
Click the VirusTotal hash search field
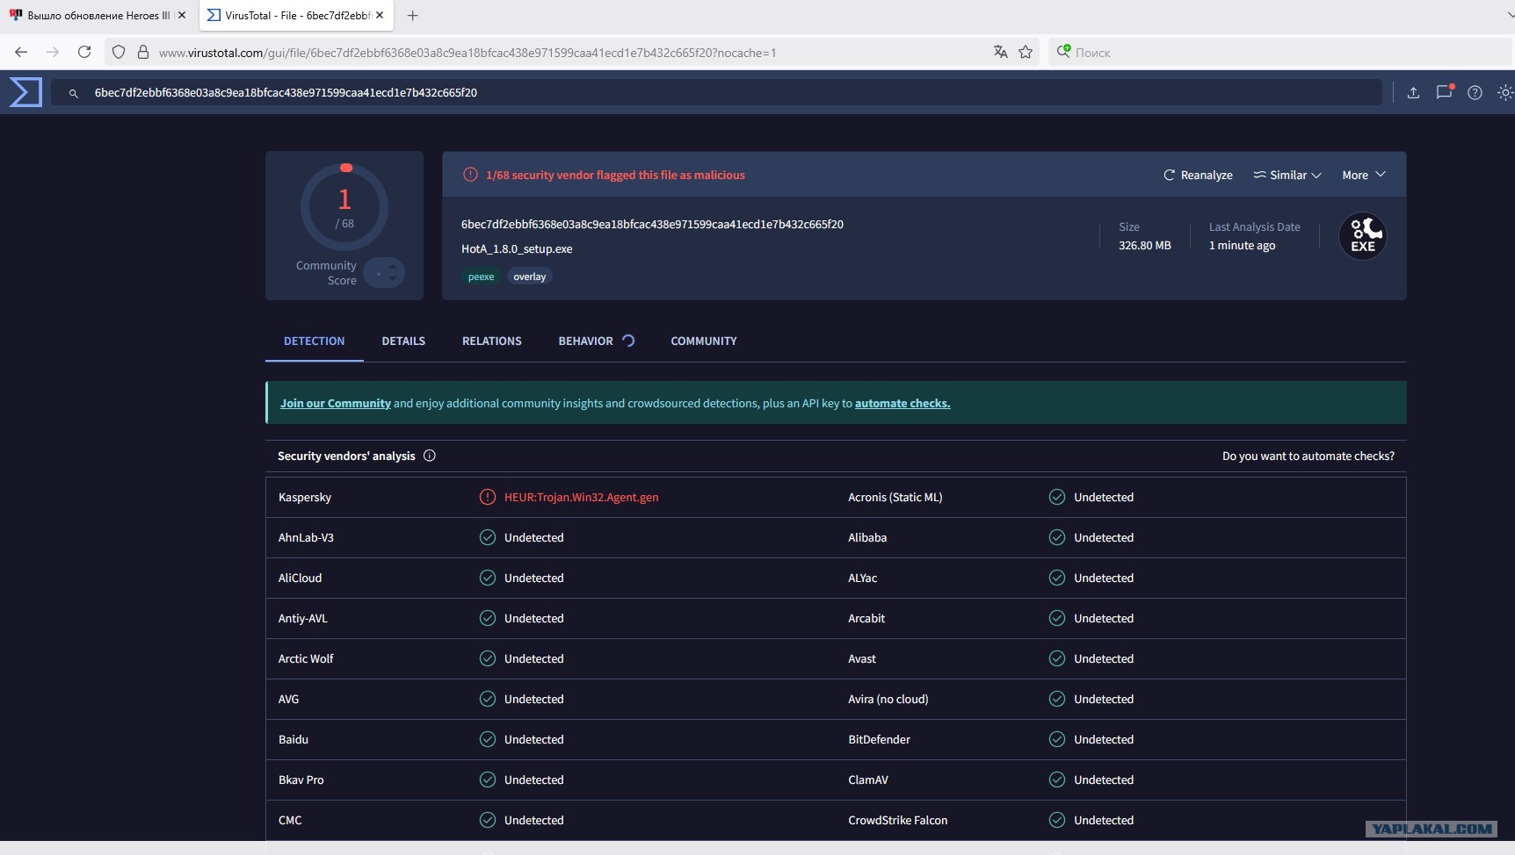click(x=716, y=92)
